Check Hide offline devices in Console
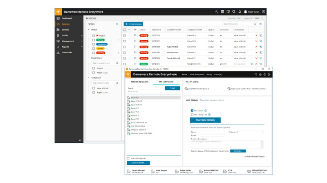Viewport: 327px width, 183px height. pyautogui.click(x=128, y=158)
